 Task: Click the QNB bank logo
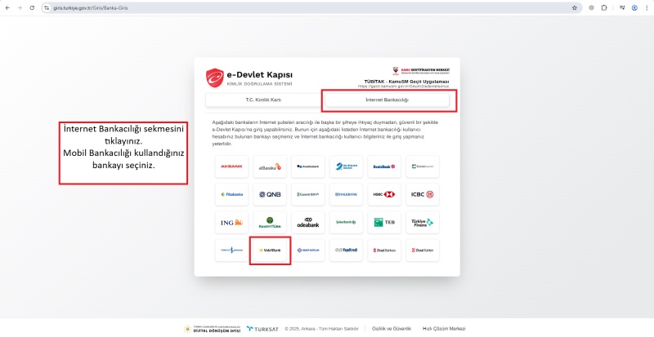tap(270, 194)
